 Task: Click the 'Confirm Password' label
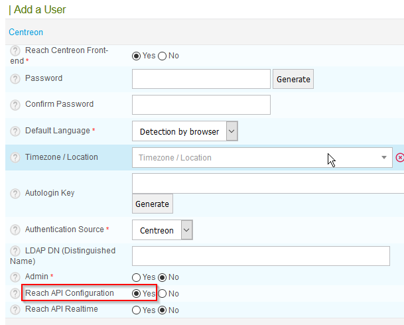[x=60, y=104]
